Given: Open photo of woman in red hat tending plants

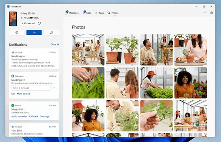Looking at the screenshot, I should 157,83.
